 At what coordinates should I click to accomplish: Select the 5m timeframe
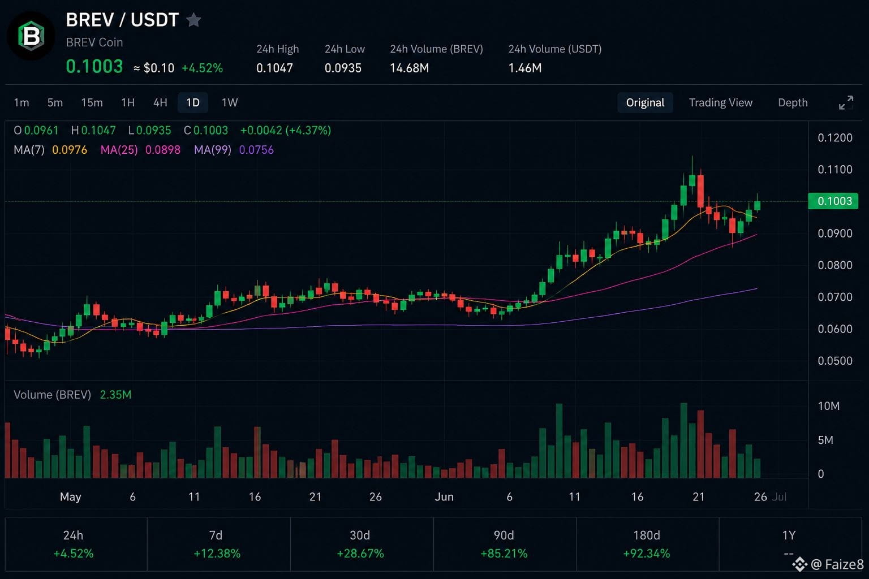pos(55,102)
